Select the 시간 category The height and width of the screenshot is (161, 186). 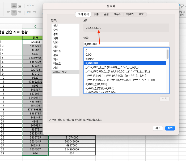[x=65, y=47]
